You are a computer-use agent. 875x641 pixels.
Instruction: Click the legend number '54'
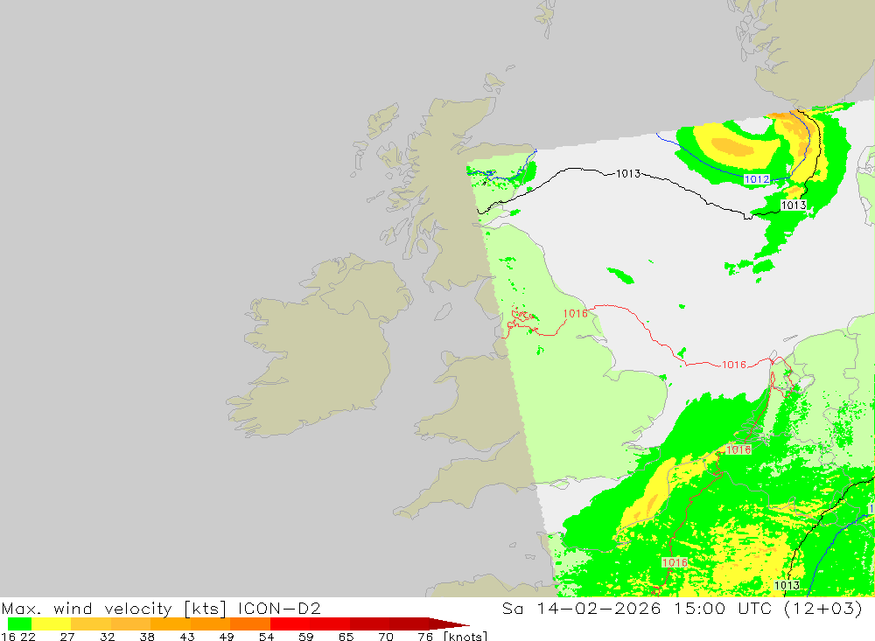pyautogui.click(x=267, y=637)
